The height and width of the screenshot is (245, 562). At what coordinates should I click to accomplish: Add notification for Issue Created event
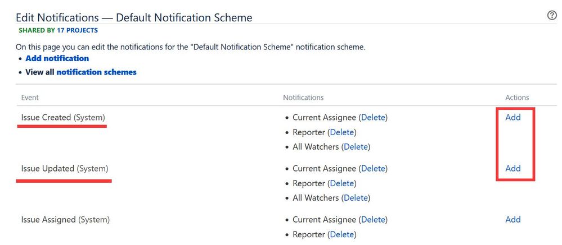pos(513,117)
